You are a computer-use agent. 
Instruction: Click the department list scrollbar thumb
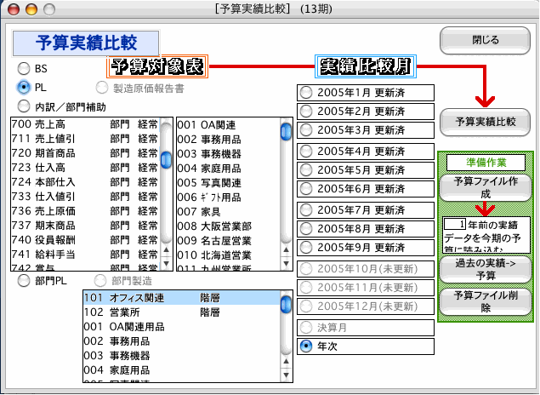[x=286, y=132]
